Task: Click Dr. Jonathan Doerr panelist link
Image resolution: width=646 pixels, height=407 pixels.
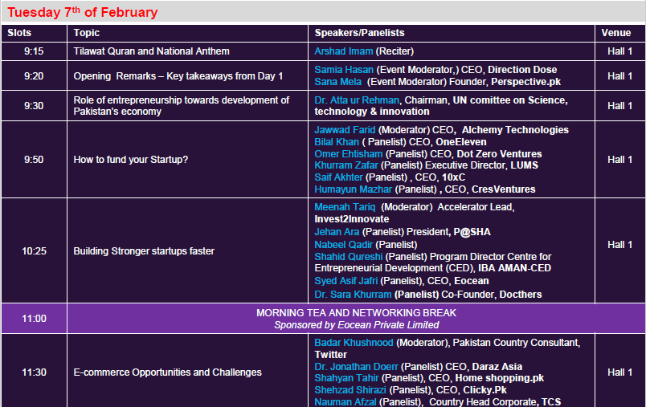Action: [x=356, y=367]
